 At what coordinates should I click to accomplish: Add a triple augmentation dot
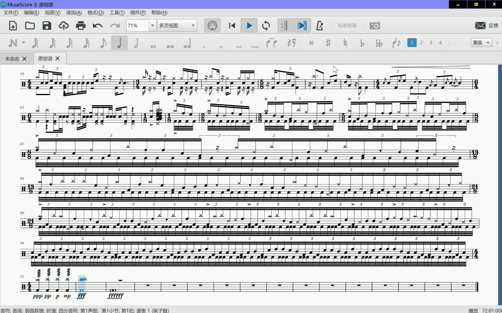(239, 46)
